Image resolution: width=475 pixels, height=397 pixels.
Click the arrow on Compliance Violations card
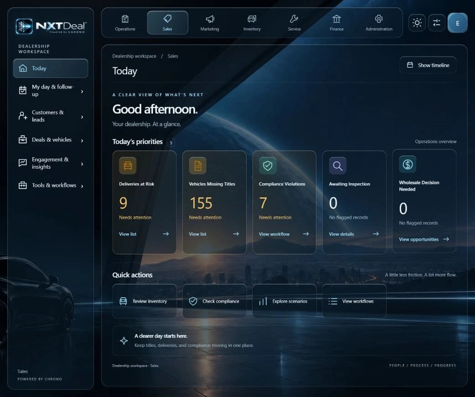[x=306, y=234]
